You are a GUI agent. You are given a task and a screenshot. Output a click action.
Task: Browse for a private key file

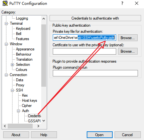[x=128, y=38]
